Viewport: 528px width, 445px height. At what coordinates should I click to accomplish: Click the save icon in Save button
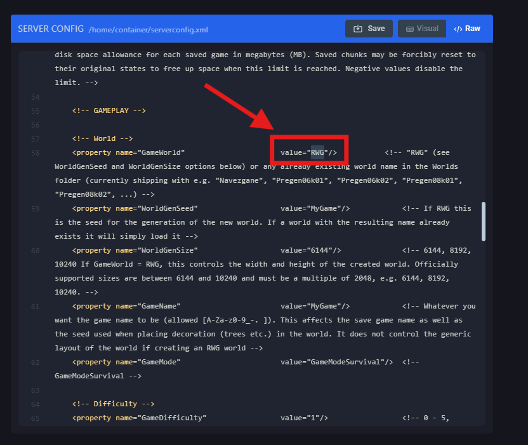coord(358,29)
